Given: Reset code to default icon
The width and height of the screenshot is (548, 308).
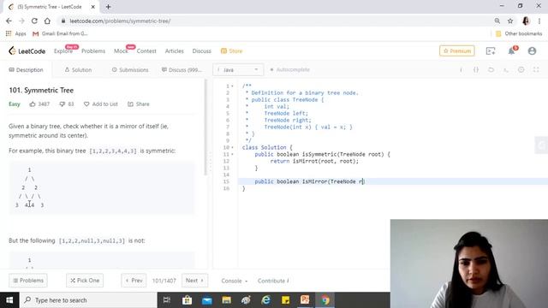Looking at the screenshot, I should (491, 70).
